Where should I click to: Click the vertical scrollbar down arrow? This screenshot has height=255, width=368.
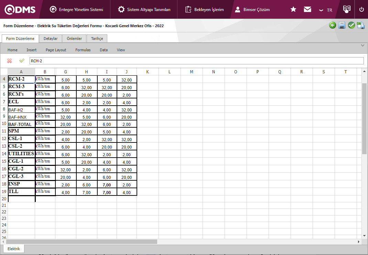click(x=365, y=236)
